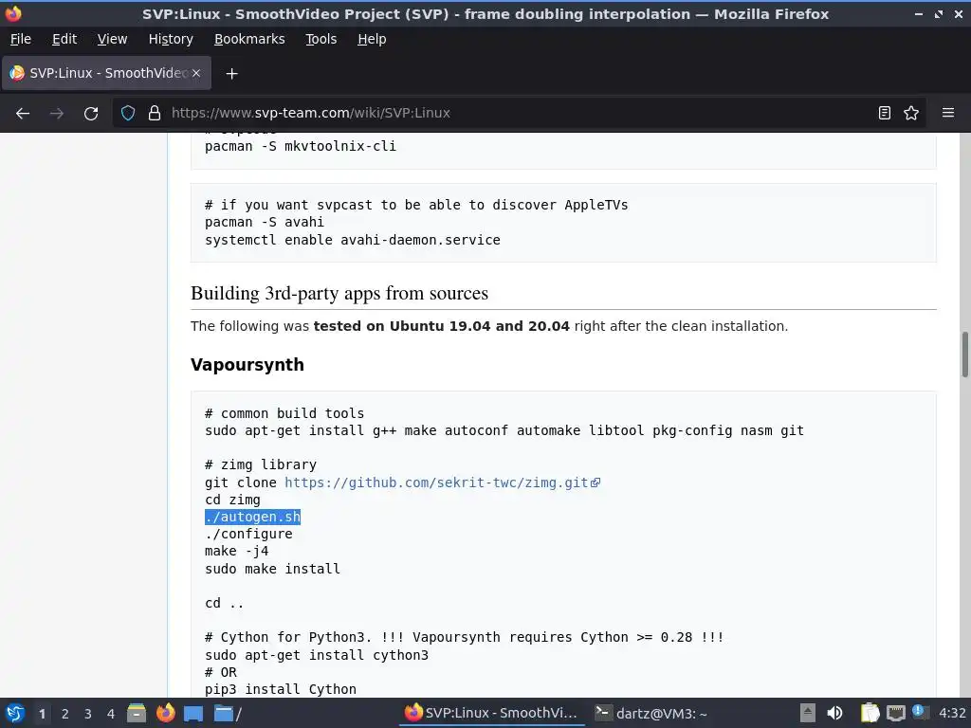Viewport: 971px width, 728px height.
Task: Toggle reader view icon
Action: pos(885,114)
